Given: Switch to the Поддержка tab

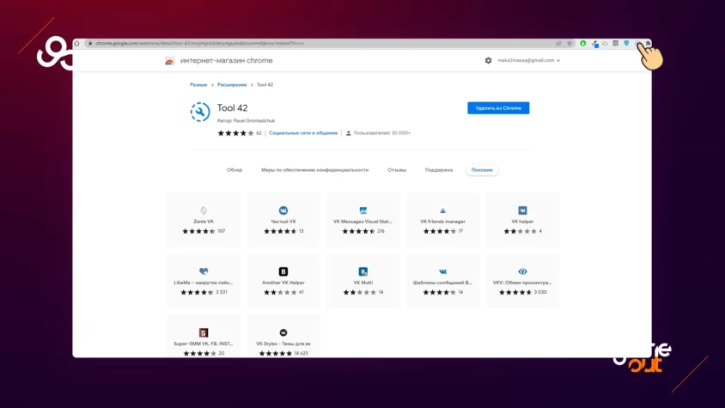Looking at the screenshot, I should [439, 170].
